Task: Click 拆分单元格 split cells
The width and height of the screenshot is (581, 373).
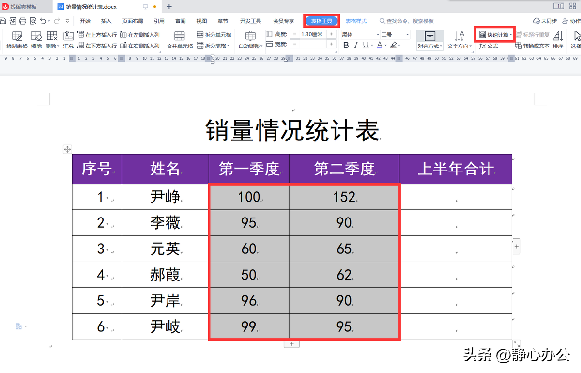Action: (x=214, y=35)
